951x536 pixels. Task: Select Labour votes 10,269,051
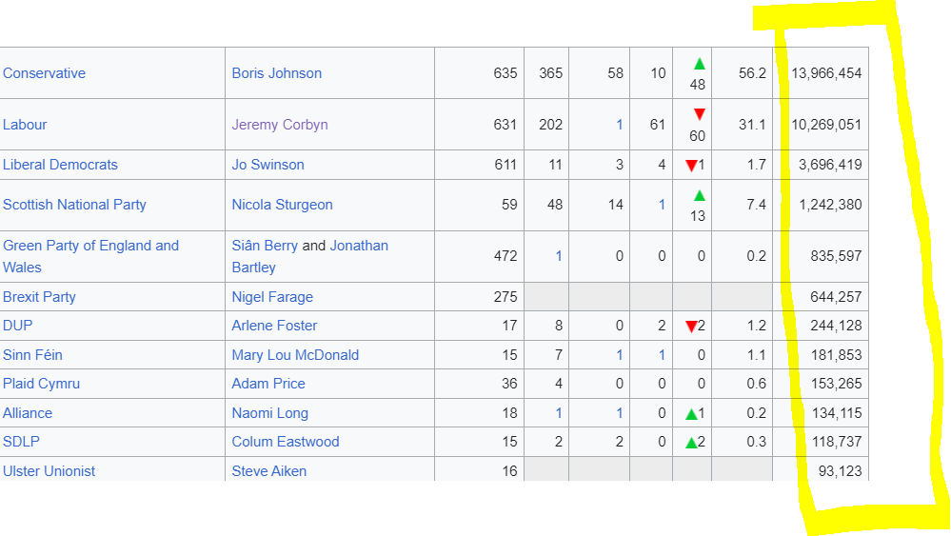(x=826, y=125)
